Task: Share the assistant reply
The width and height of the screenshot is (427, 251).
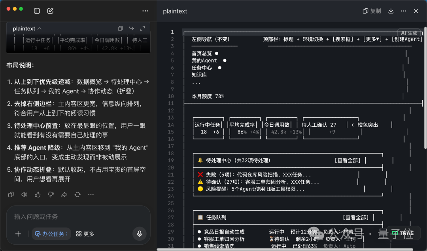Action: 64,194
